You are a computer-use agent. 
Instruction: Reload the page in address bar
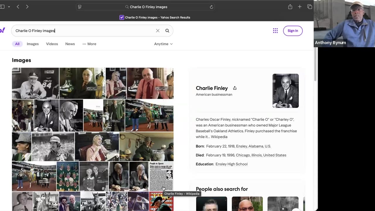[x=211, y=7]
